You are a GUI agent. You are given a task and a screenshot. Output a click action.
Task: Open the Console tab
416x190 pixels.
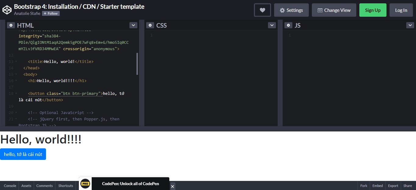click(10, 186)
